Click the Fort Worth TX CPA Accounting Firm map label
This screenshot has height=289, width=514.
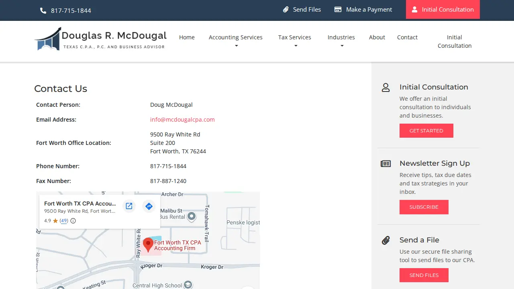177,245
